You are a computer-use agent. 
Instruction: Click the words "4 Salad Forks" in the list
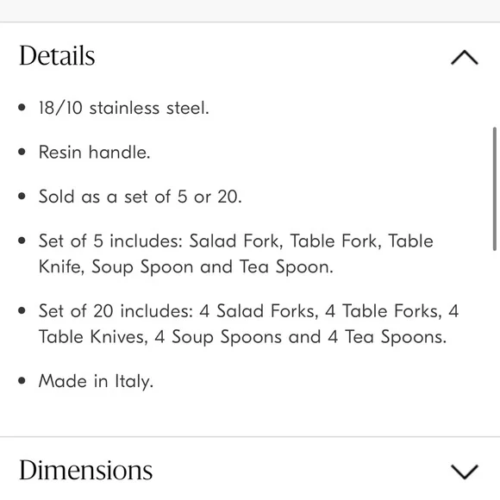[x=259, y=311]
